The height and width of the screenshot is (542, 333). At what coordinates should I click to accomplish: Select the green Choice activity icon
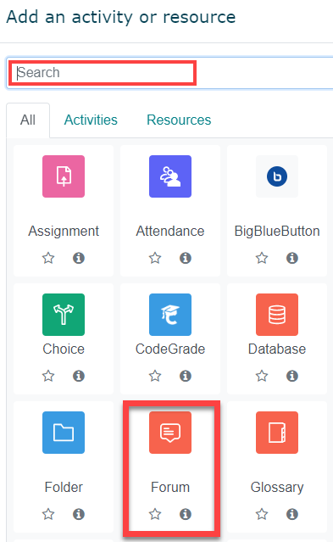pyautogui.click(x=64, y=315)
